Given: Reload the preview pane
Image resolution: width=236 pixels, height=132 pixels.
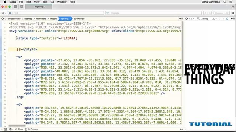Looking at the screenshot, I should tap(227, 19).
